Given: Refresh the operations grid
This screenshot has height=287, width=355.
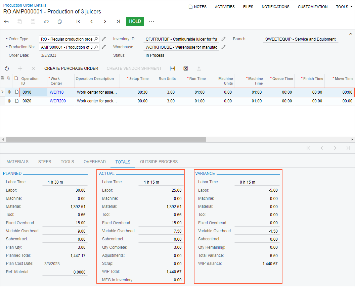Looking at the screenshot, I should 7,68.
